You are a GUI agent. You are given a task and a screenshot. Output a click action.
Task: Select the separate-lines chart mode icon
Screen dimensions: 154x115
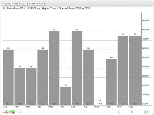coord(5,112)
